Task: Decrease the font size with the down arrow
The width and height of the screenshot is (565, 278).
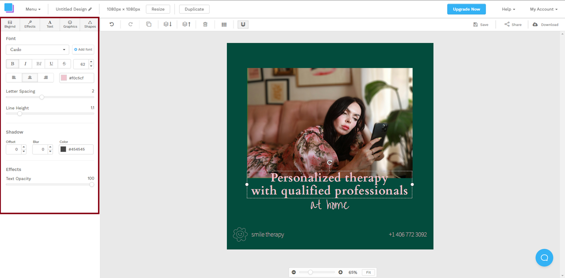Action: click(91, 66)
